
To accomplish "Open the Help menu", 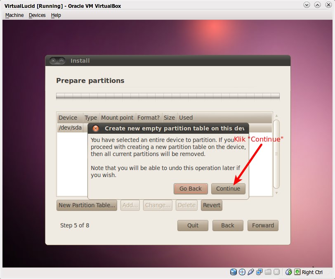I will coord(56,15).
